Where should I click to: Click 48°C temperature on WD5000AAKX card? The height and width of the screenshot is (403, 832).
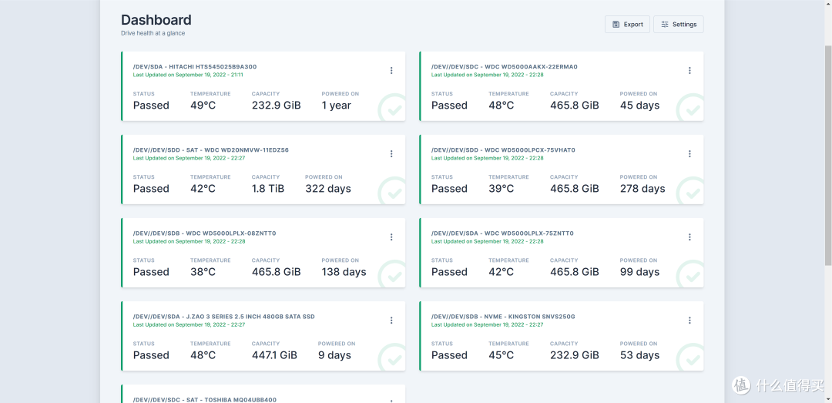(501, 105)
